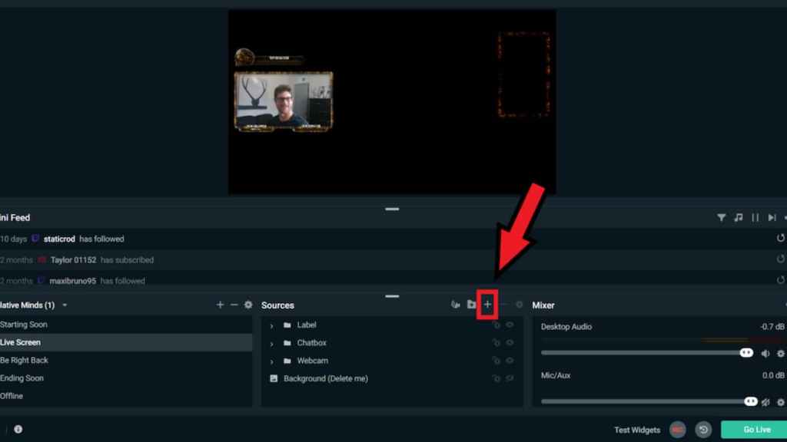Add a new source with the plus icon
This screenshot has height=442, width=787.
(486, 305)
